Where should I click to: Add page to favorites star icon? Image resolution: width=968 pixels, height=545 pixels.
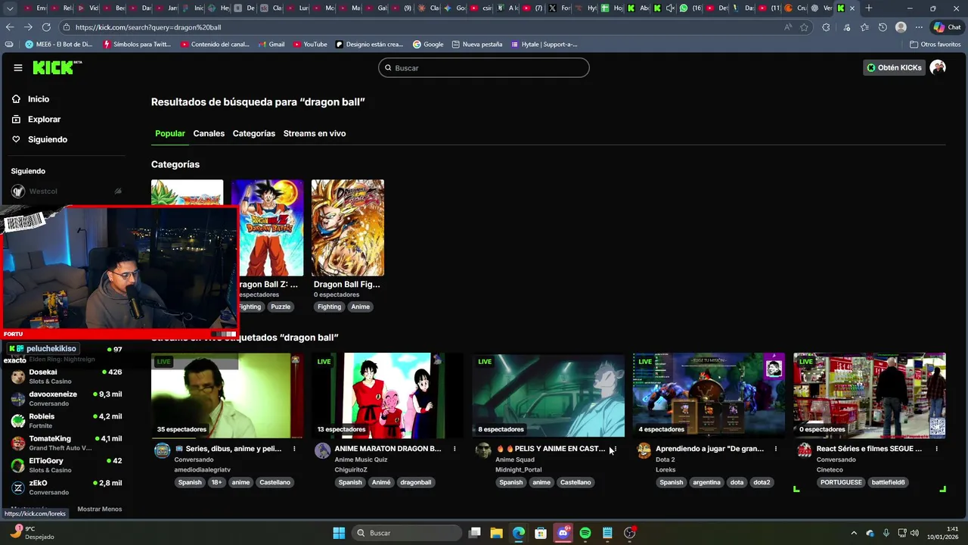[805, 27]
